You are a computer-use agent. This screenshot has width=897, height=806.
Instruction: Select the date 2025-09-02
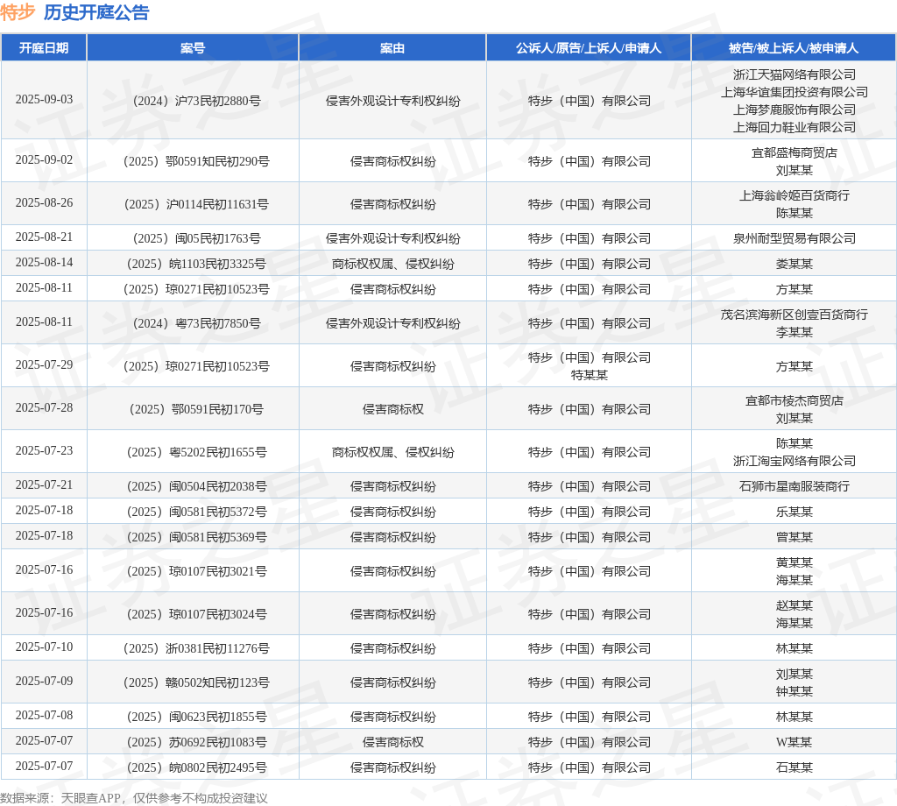(44, 160)
